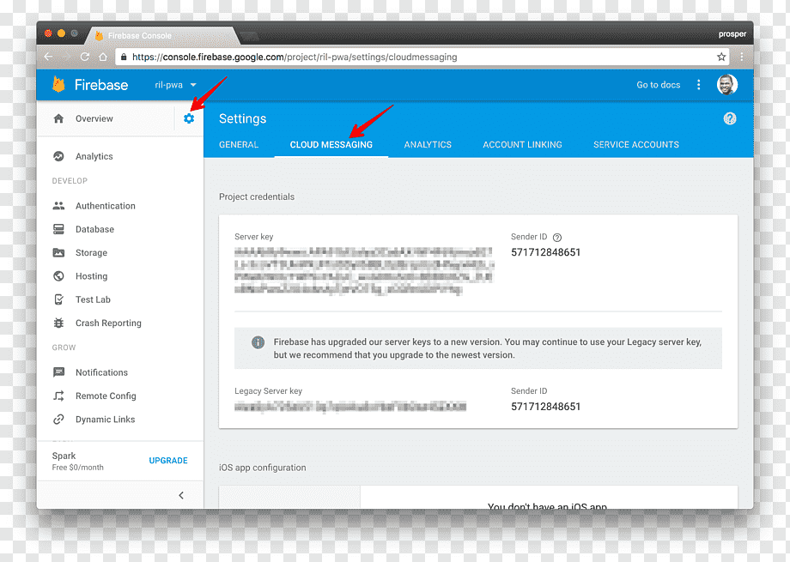Click Sender ID help tooltip icon
This screenshot has height=562, width=790.
point(556,238)
